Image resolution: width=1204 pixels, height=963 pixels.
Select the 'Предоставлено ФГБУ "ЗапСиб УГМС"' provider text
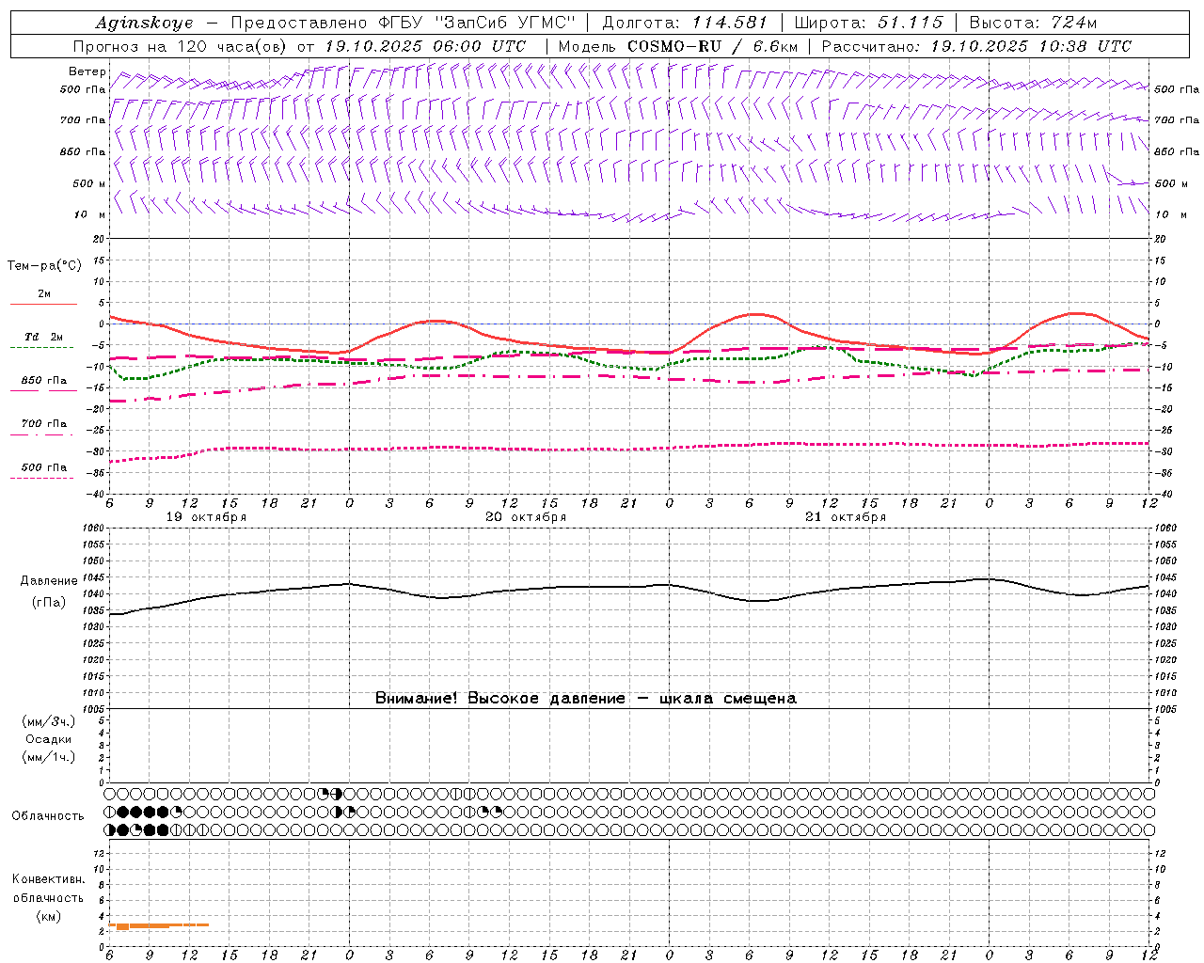[x=403, y=23]
